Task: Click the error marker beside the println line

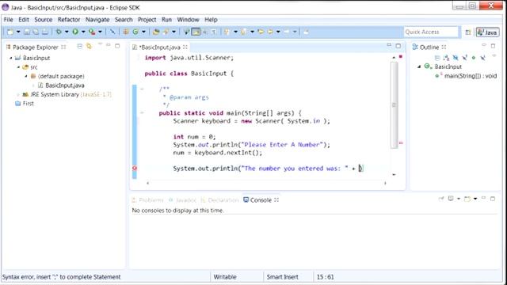Action: pos(135,169)
